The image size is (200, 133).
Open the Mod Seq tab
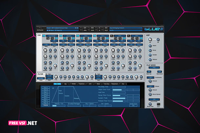(107, 84)
